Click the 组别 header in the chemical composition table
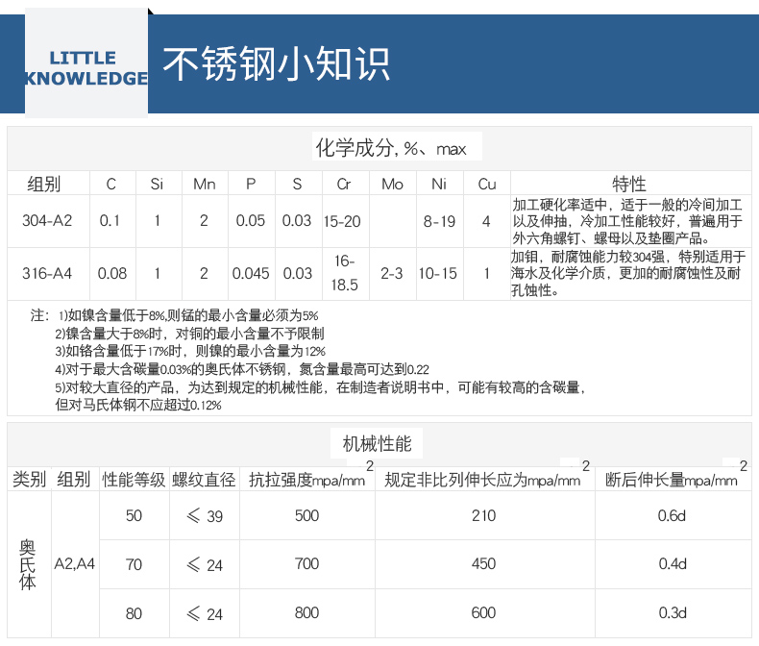759x646 pixels. click(44, 184)
